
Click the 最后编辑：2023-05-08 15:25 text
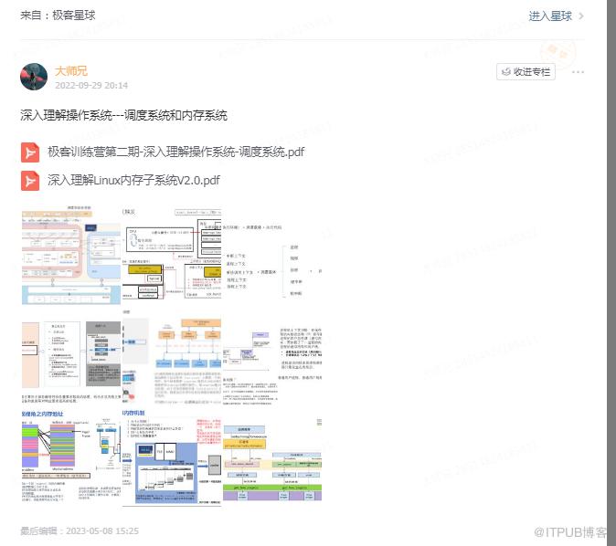coord(80,531)
